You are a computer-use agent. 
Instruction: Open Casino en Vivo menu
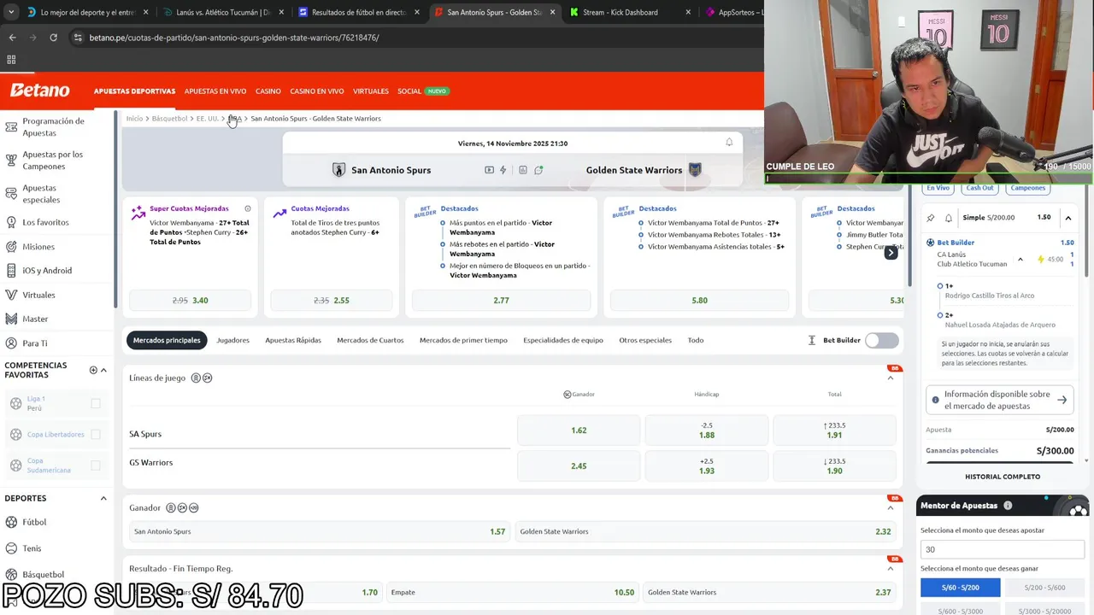(x=317, y=91)
